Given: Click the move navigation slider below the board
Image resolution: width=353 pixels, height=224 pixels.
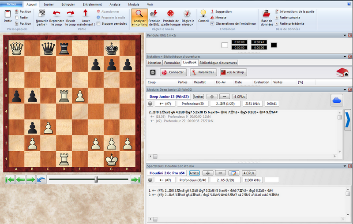Looking at the screenshot, I should tap(96, 179).
